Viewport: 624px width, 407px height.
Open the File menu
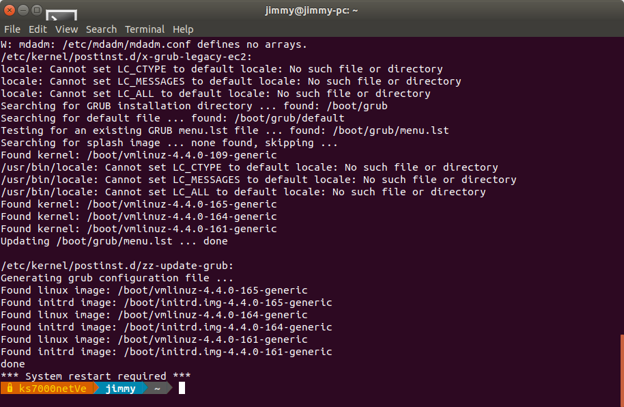(x=12, y=29)
